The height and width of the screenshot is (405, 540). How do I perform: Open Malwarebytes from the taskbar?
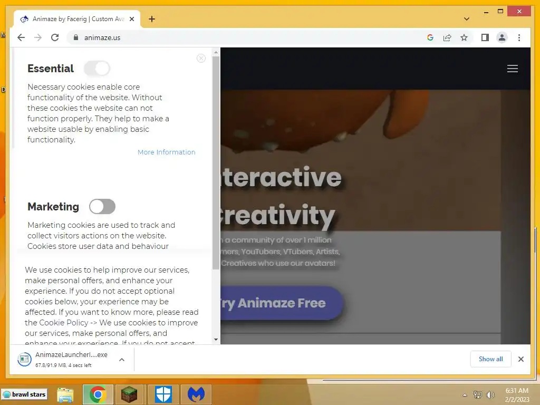pos(196,394)
